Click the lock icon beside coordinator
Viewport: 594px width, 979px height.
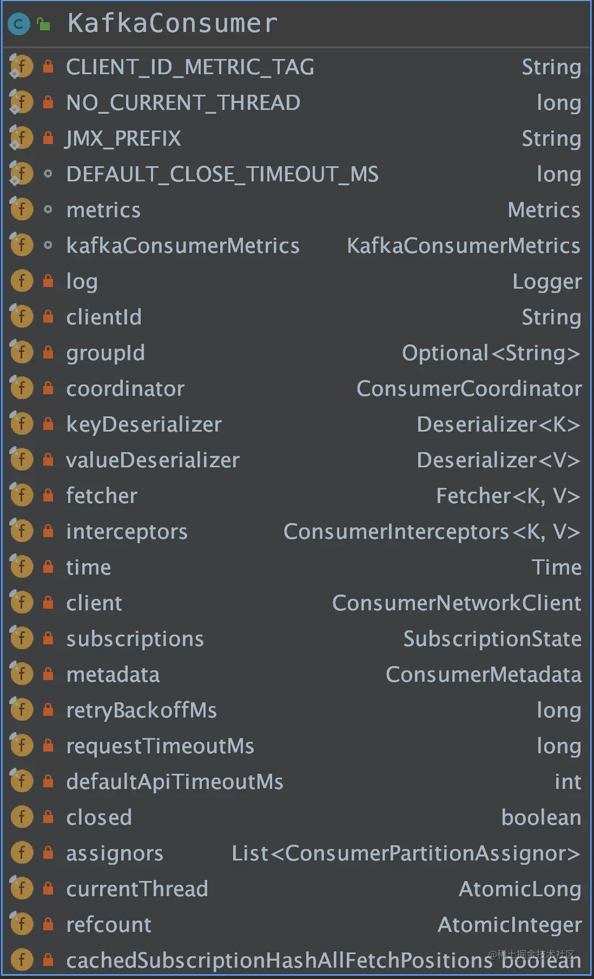[x=48, y=388]
